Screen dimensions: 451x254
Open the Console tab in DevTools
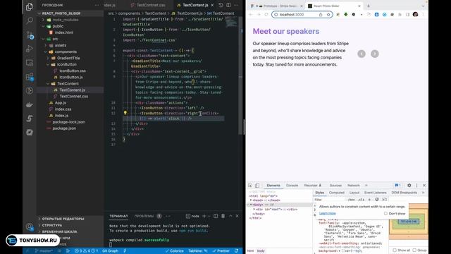292,186
